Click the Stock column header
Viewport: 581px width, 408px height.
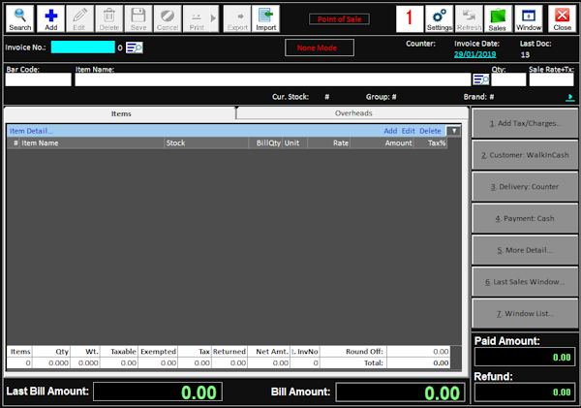pos(206,143)
